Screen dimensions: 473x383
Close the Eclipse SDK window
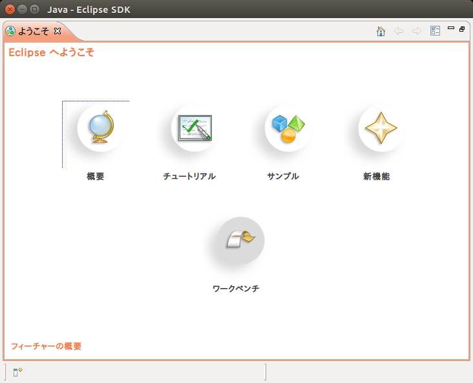pos(10,10)
